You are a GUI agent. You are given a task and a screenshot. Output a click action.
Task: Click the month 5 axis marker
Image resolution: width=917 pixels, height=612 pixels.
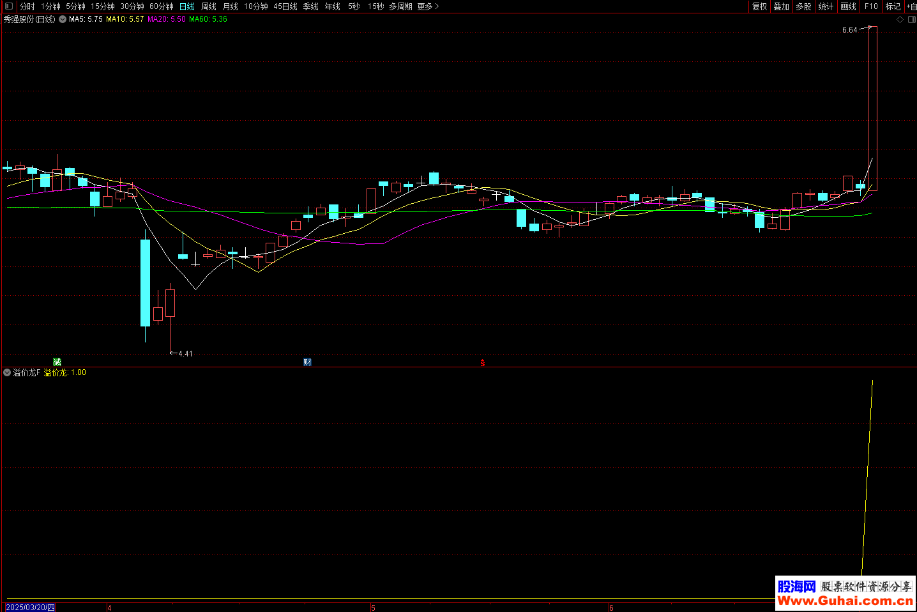pyautogui.click(x=374, y=608)
